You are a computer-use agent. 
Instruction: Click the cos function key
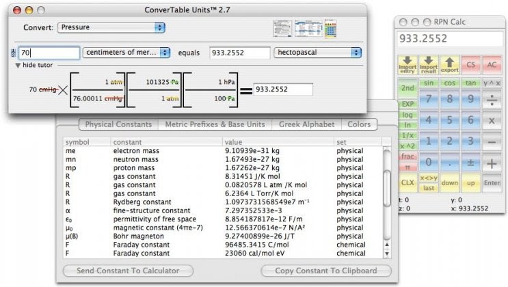(x=450, y=83)
